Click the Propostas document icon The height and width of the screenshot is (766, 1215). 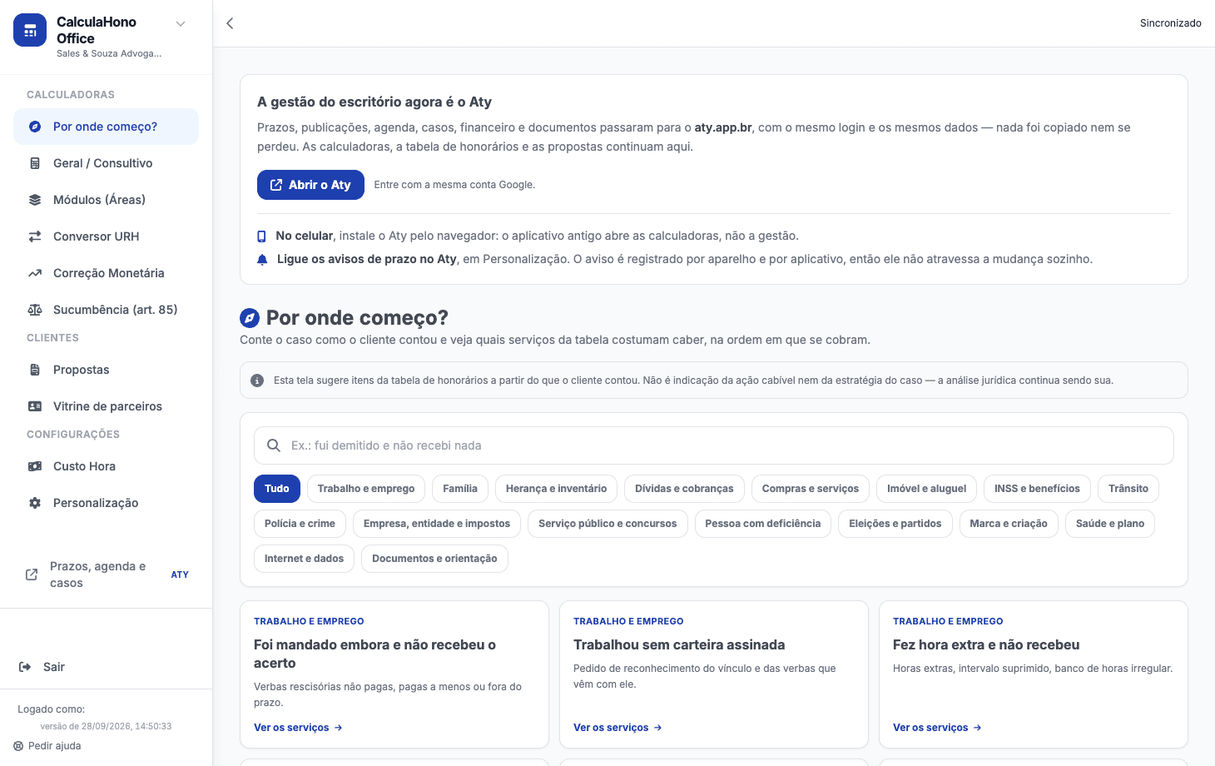[35, 370]
